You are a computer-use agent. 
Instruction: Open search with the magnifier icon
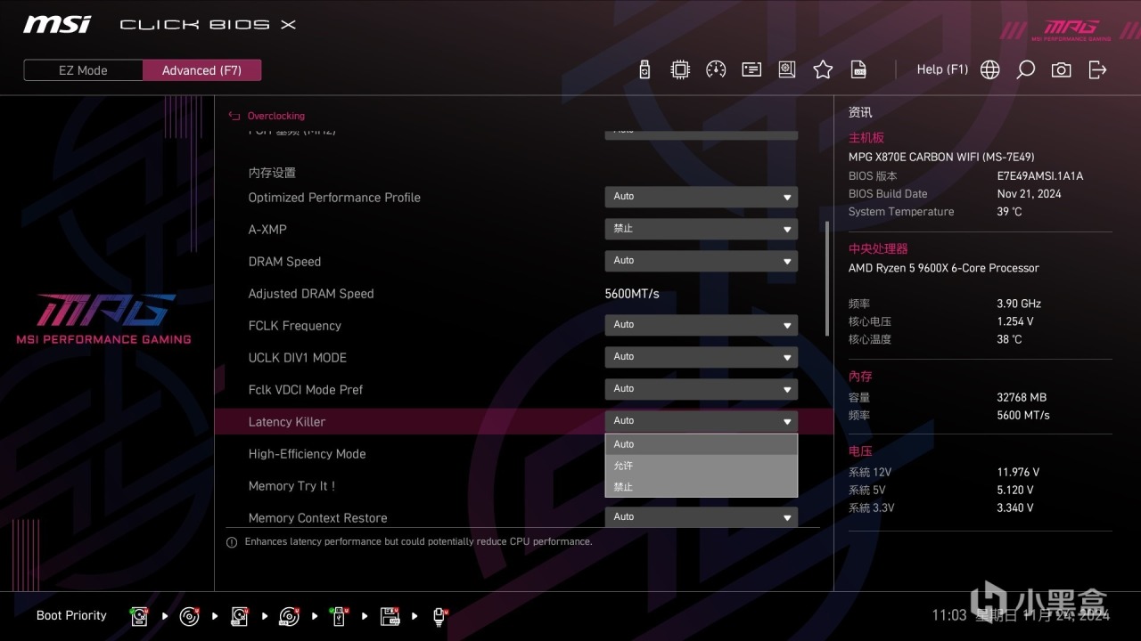(1026, 69)
